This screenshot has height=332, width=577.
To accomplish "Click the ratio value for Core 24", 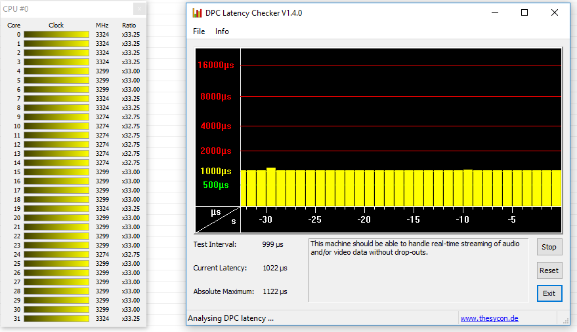I will click(131, 255).
